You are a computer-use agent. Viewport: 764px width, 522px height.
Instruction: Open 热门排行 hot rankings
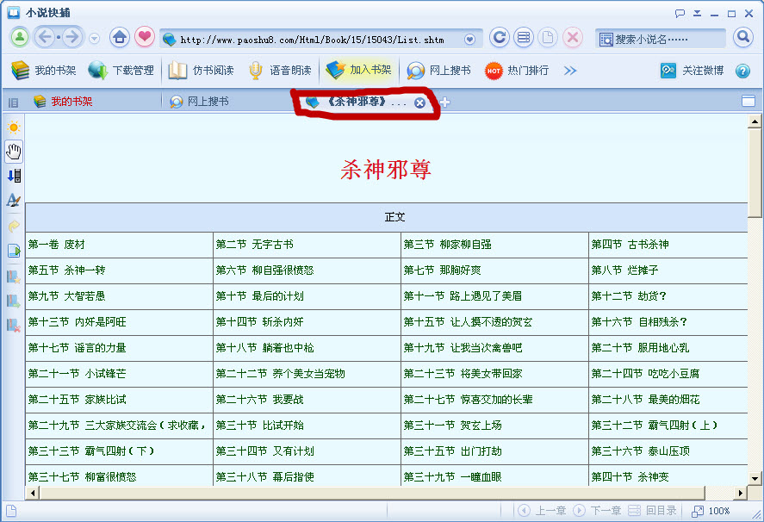[517, 71]
